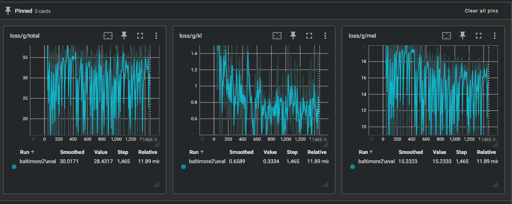Click the loss/g/kl card title
Screen dimensions: 512x204
[x=191, y=36]
